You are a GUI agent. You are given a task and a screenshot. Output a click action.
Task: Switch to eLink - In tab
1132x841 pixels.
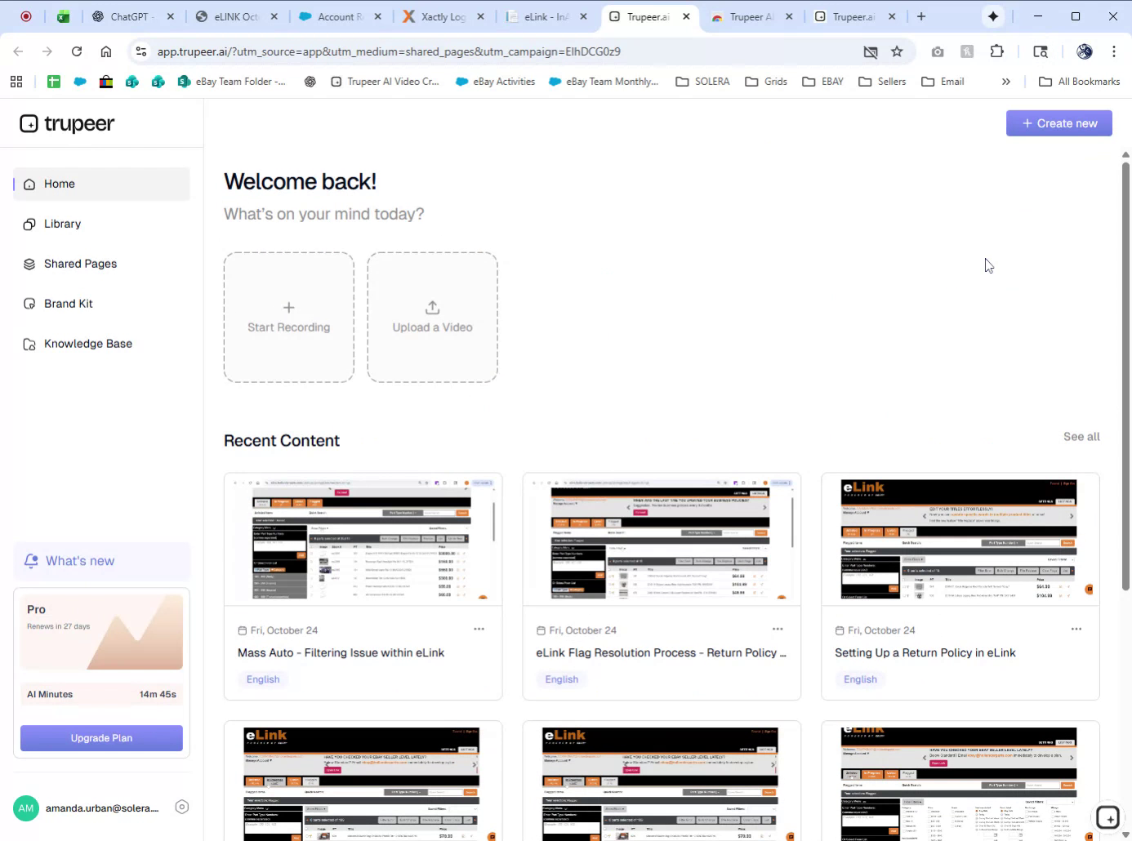[x=546, y=16]
